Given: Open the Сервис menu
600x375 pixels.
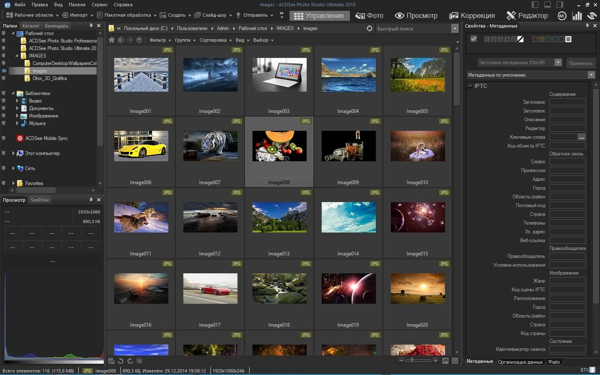Looking at the screenshot, I should (100, 5).
